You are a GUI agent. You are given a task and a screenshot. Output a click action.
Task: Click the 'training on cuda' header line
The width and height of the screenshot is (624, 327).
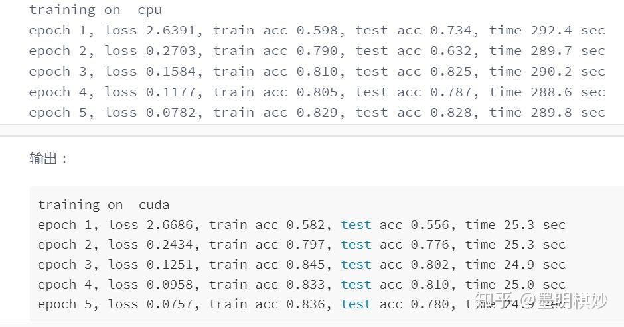tap(104, 205)
